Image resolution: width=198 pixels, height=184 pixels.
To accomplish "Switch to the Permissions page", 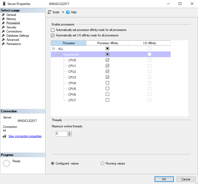I will click(x=14, y=44).
